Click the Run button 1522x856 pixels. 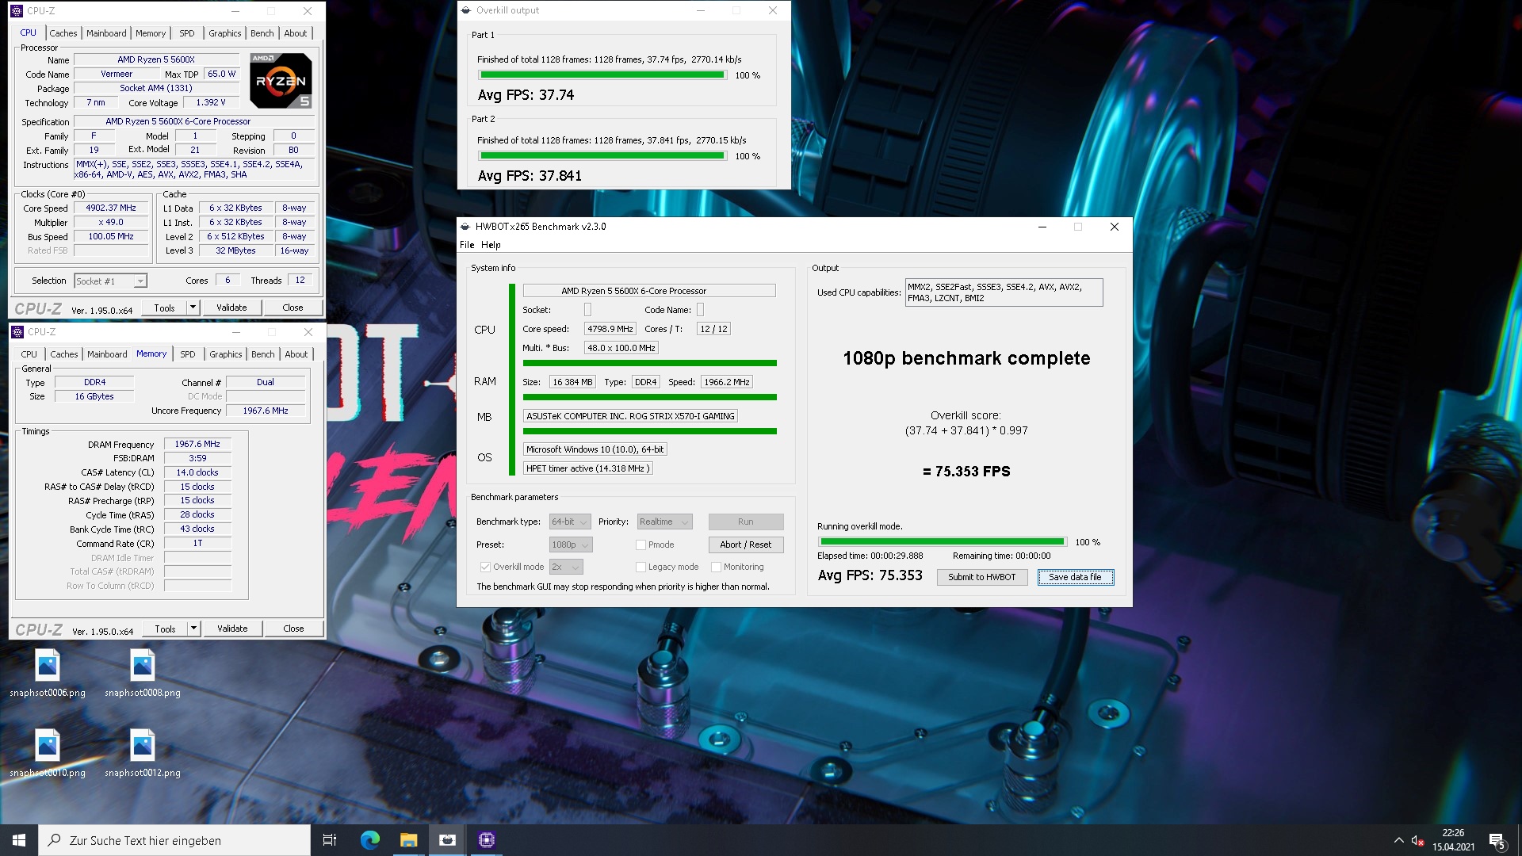[745, 522]
